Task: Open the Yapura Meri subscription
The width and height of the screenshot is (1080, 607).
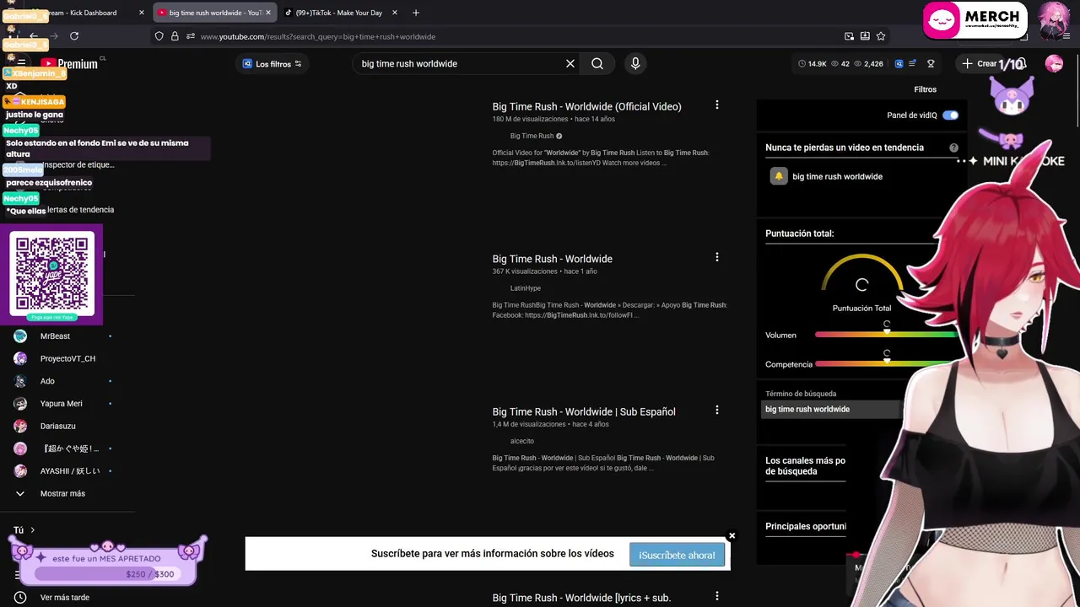Action: tap(63, 404)
